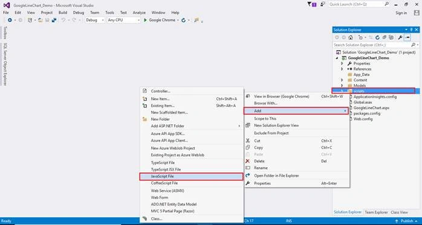Click the Quick Launch magnifier icon
422x225 pixels.
(x=387, y=4)
